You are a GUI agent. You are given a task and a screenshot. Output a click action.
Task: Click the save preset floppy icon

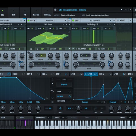[56, 10]
